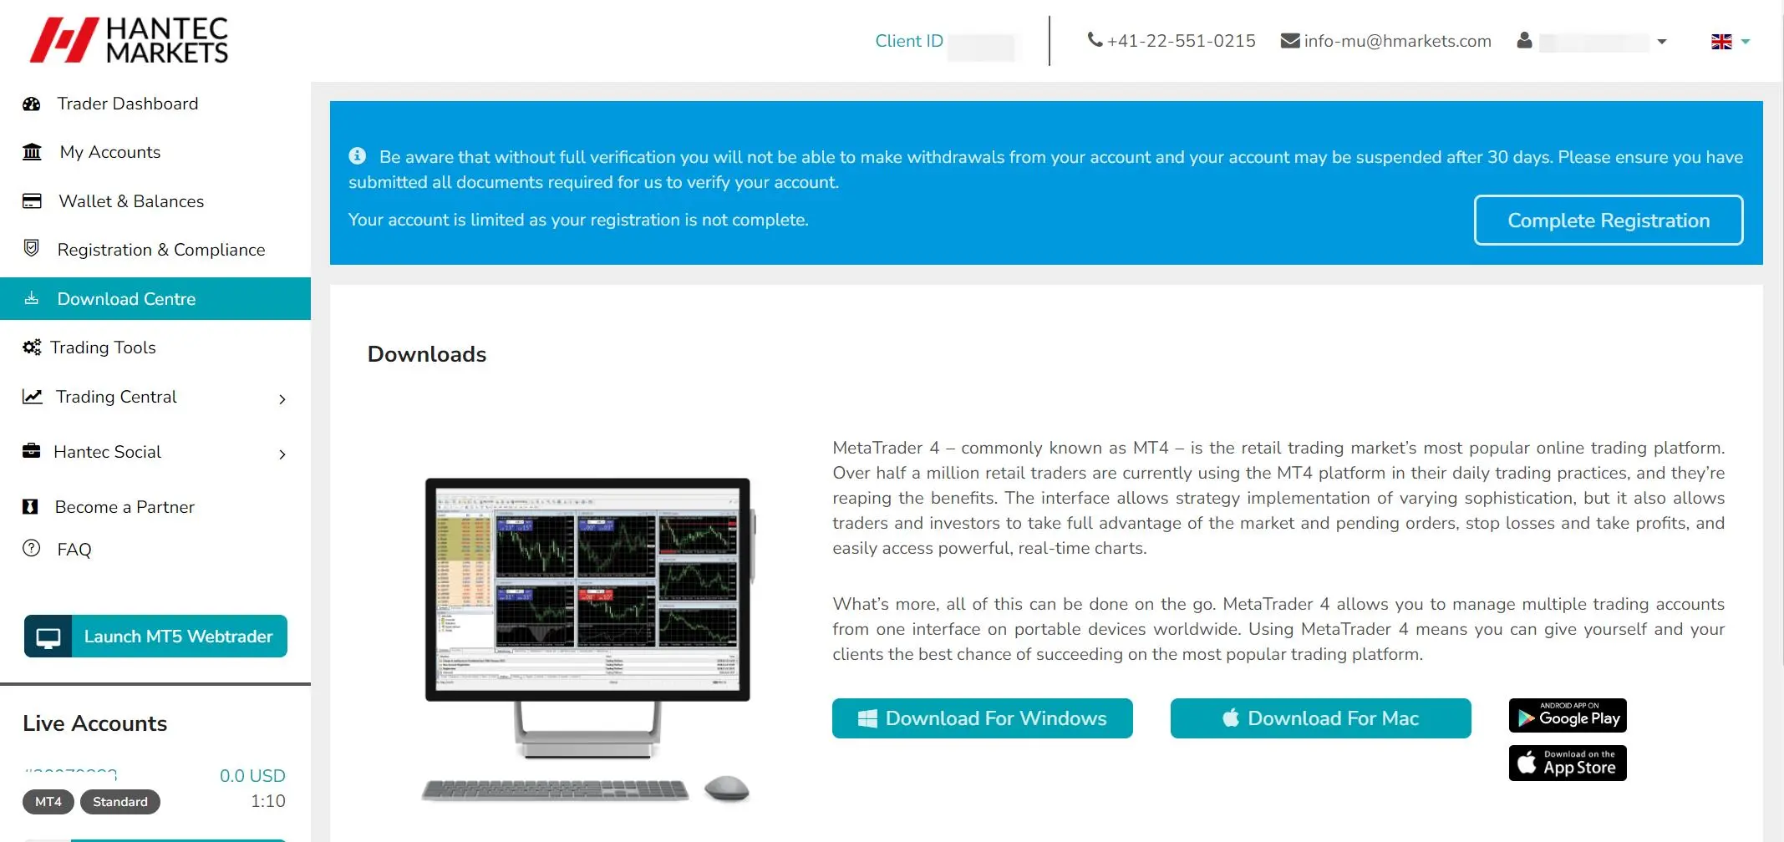Click the FAQ question mark icon
This screenshot has width=1784, height=842.
click(32, 548)
